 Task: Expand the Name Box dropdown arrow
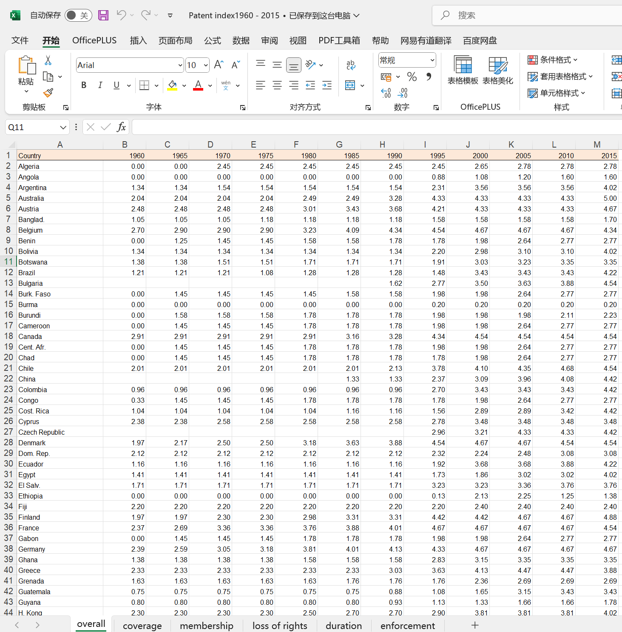[63, 127]
